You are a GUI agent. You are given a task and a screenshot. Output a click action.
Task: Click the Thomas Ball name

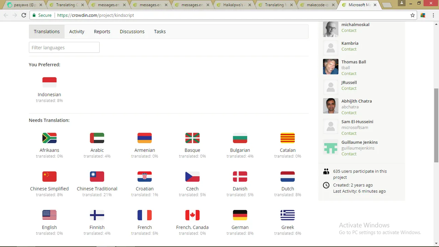354,62
